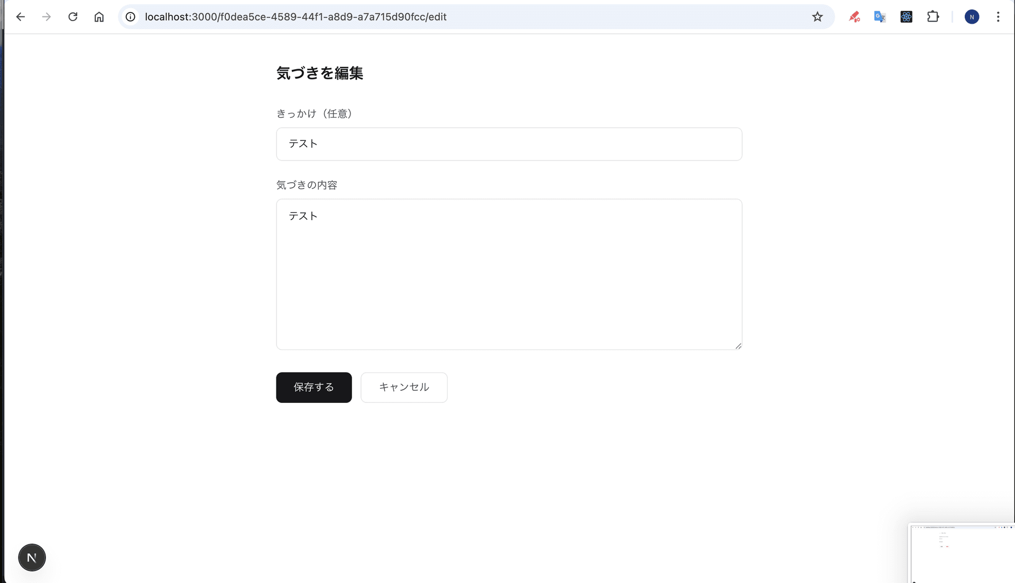Reload the current page
The width and height of the screenshot is (1015, 583).
tap(73, 16)
